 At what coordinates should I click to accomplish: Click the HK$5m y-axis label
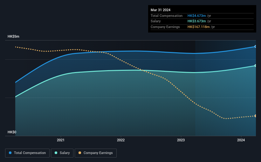[13, 37]
